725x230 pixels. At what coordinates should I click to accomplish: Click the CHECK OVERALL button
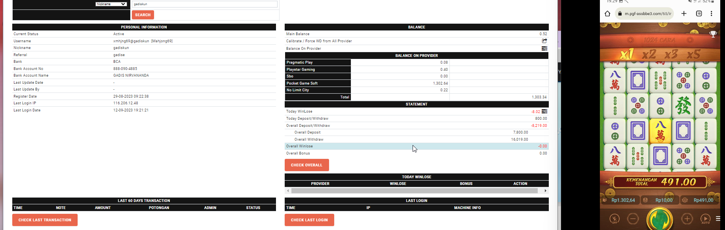pyautogui.click(x=306, y=165)
